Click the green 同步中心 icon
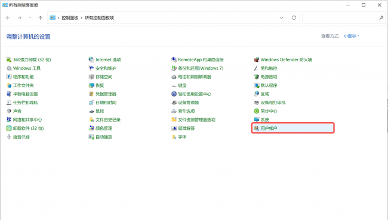 coord(256,111)
